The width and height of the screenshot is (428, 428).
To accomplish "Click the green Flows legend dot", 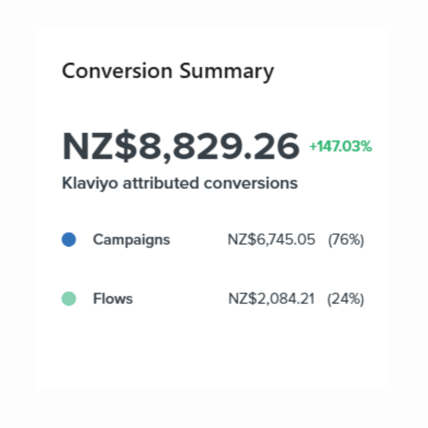I will tap(69, 299).
